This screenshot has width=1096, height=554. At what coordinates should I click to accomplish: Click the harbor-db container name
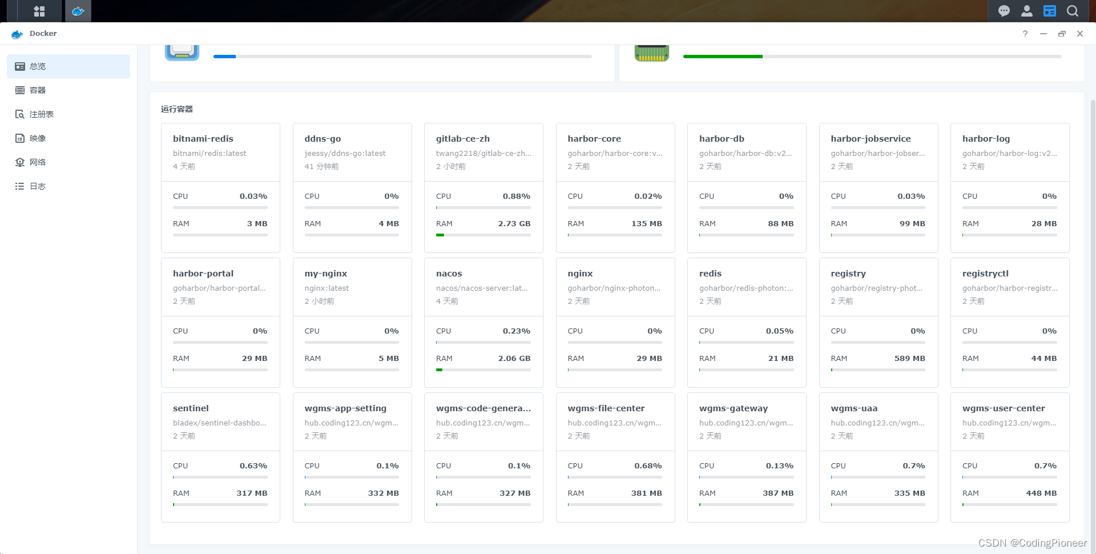click(x=722, y=139)
